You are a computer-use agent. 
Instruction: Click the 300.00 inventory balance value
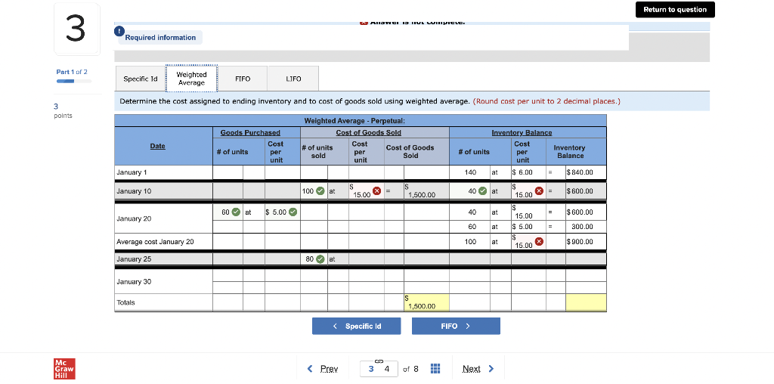pos(583,227)
